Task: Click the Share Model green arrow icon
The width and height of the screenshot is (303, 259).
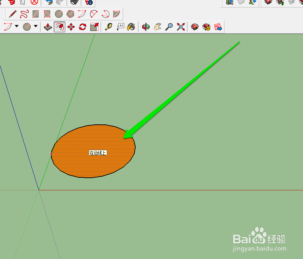Action: (280, 2)
